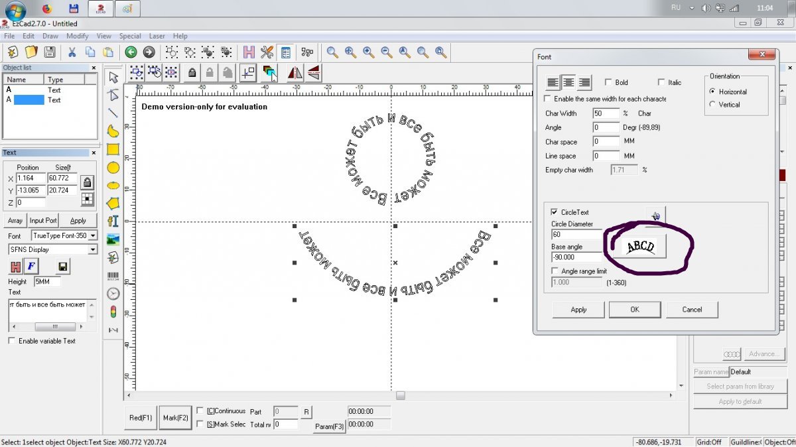The height and width of the screenshot is (447, 796).
Task: Click the horizontal mirror icon
Action: [295, 72]
